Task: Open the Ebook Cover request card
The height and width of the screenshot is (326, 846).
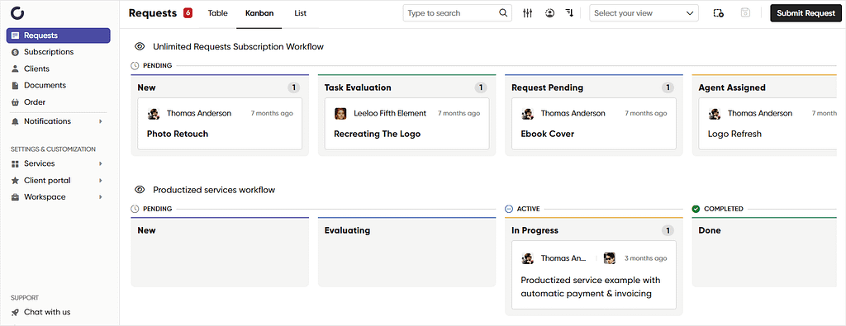Action: click(x=594, y=124)
